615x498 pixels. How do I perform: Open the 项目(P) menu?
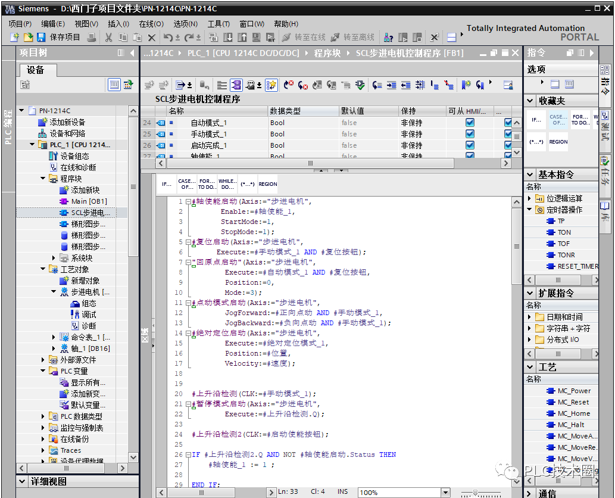pyautogui.click(x=20, y=24)
